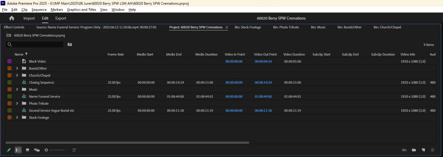Expand the Stock Footage bin
The width and height of the screenshot is (443, 157).
pyautogui.click(x=17, y=118)
